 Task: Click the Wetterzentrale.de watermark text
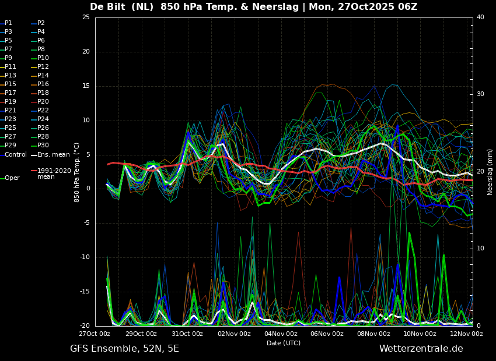(x=421, y=348)
